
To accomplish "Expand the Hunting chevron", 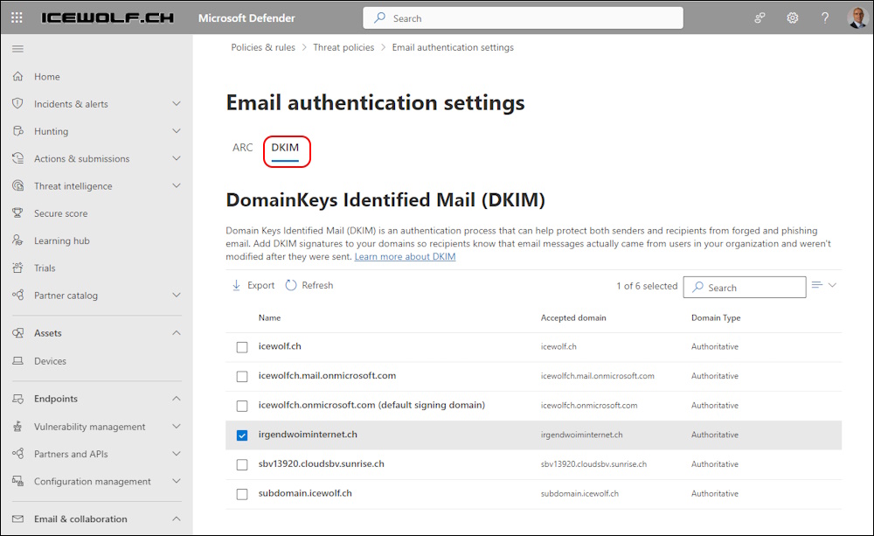I will pos(177,131).
